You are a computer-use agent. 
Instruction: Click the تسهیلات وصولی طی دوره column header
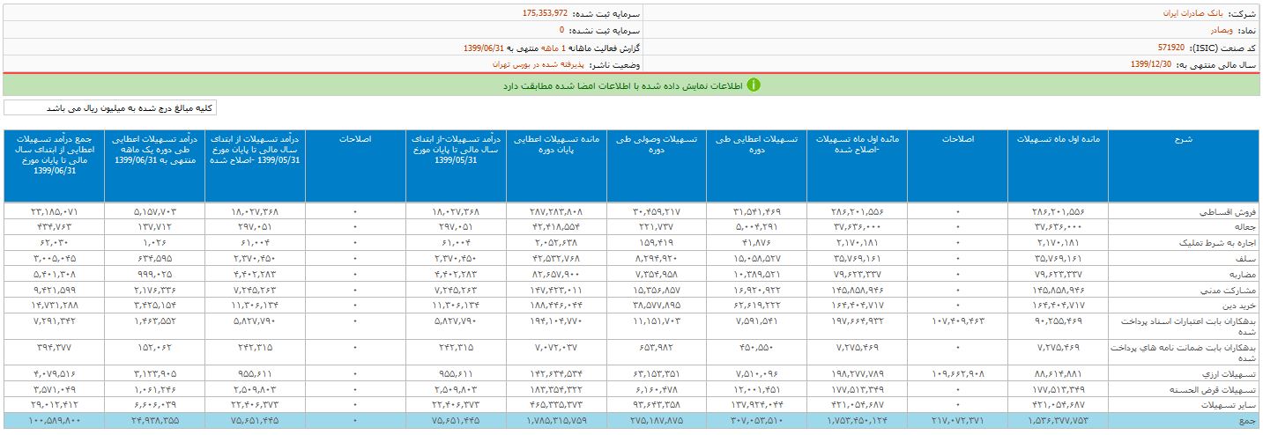coord(656,144)
